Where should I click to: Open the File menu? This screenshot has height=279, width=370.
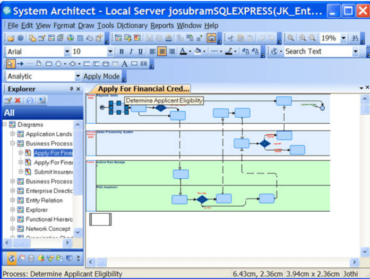(x=13, y=25)
